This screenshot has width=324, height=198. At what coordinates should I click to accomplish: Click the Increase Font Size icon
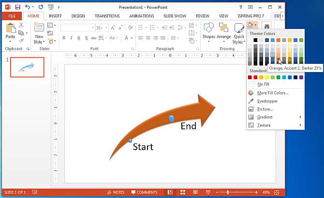[113, 28]
